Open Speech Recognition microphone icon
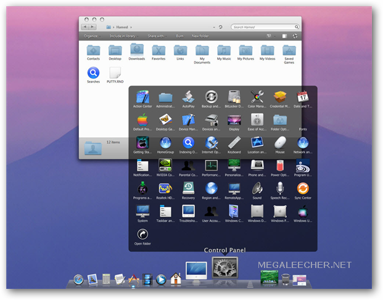The image size is (383, 300). 280,189
